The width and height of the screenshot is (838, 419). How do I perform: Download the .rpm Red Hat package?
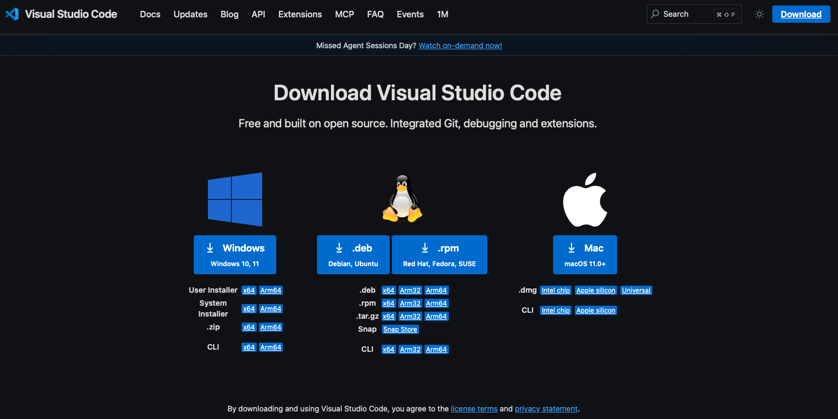coord(439,254)
